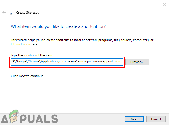Place the cursor on www.appuals.com in the field
169x125 pixels.
pyautogui.click(x=108, y=61)
